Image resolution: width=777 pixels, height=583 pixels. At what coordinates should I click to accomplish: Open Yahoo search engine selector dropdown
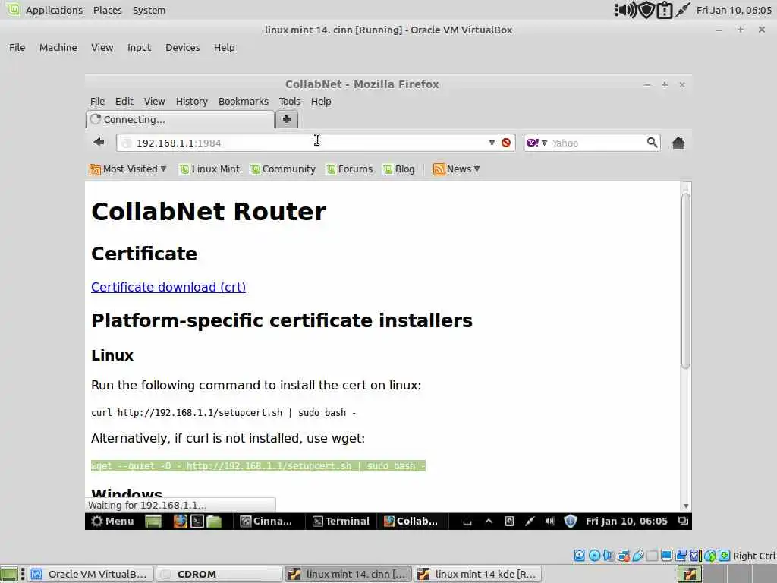point(536,143)
